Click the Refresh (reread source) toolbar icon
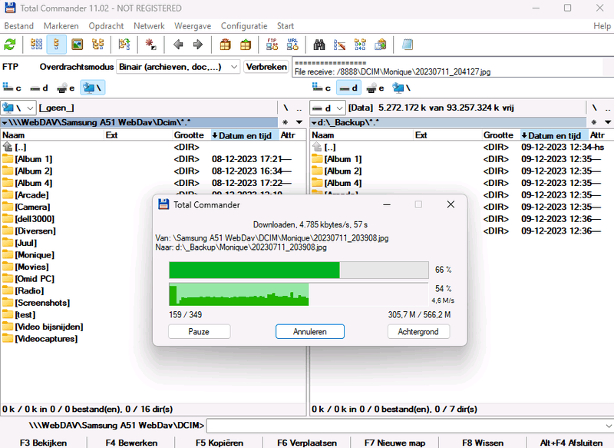The image size is (614, 448). click(10, 45)
